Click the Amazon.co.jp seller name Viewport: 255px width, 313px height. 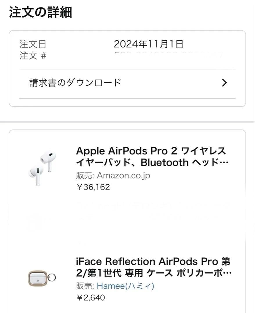(123, 175)
